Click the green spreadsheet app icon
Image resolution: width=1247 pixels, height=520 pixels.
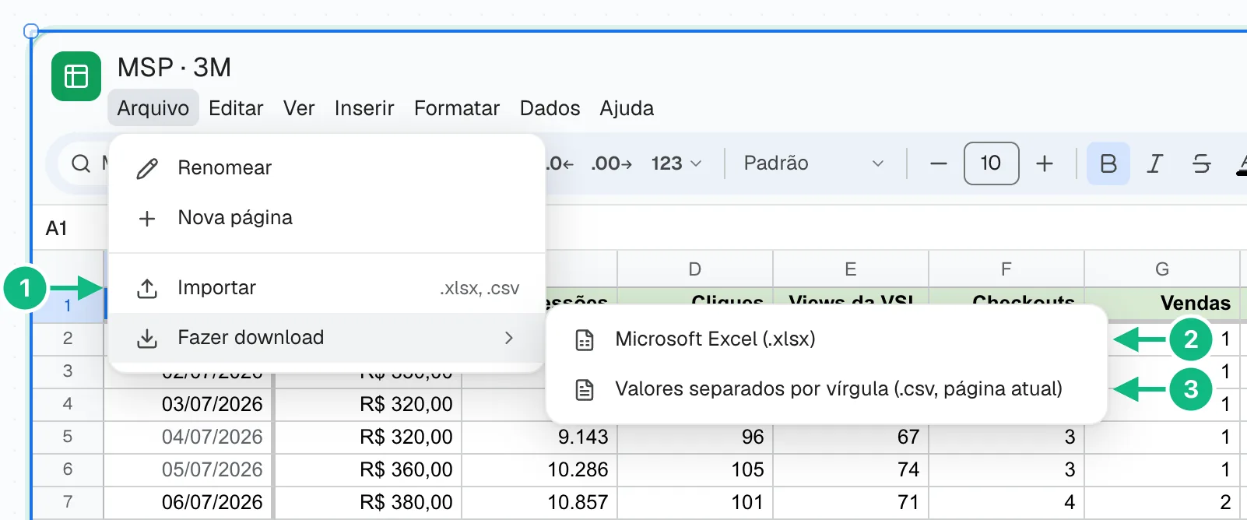tap(76, 76)
